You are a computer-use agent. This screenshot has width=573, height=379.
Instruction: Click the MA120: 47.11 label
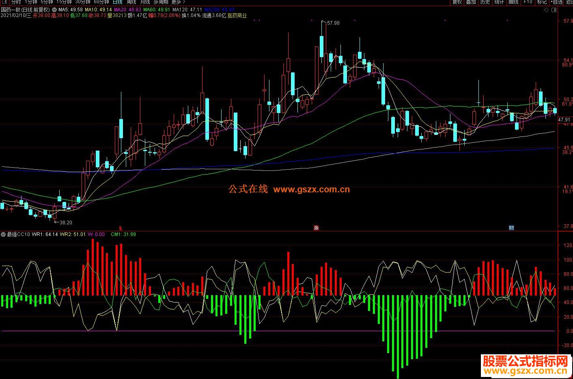[187, 10]
